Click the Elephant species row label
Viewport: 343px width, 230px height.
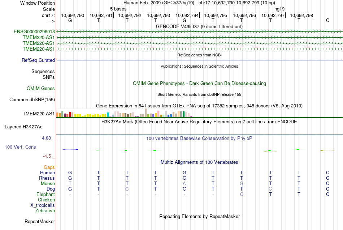45,195
